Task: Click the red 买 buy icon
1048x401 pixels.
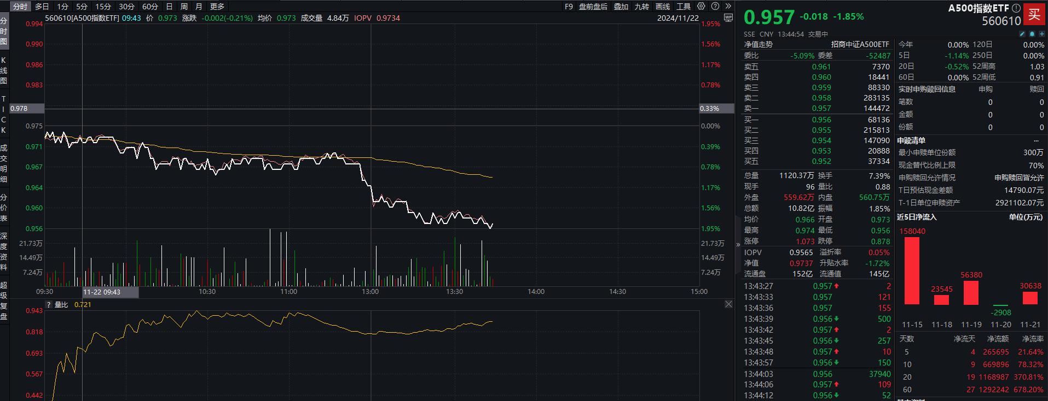Action: 1034,14
